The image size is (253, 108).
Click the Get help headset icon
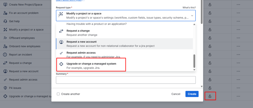coord(5,21)
